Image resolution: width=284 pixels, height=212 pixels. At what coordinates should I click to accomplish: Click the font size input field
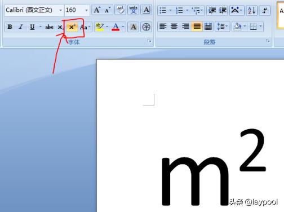coord(74,10)
